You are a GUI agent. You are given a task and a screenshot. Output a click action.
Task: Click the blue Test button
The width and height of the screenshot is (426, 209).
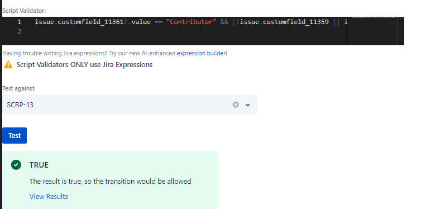(x=15, y=135)
